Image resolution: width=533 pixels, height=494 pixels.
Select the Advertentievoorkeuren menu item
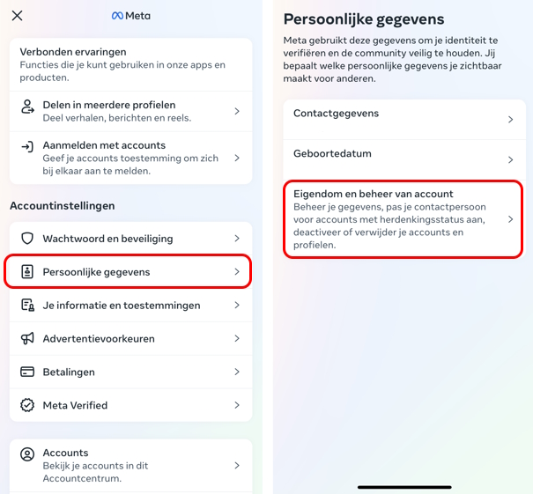(x=131, y=338)
